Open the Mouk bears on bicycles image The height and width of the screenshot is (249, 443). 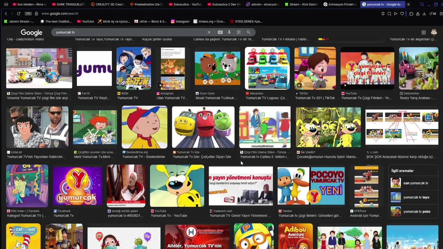tap(217, 68)
